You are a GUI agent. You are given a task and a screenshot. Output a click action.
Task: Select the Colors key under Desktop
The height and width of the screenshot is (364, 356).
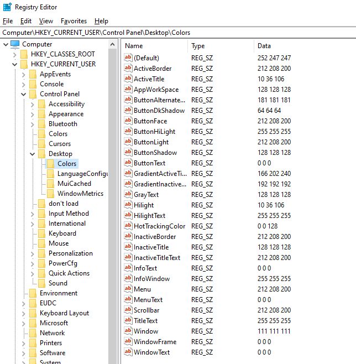click(x=67, y=164)
